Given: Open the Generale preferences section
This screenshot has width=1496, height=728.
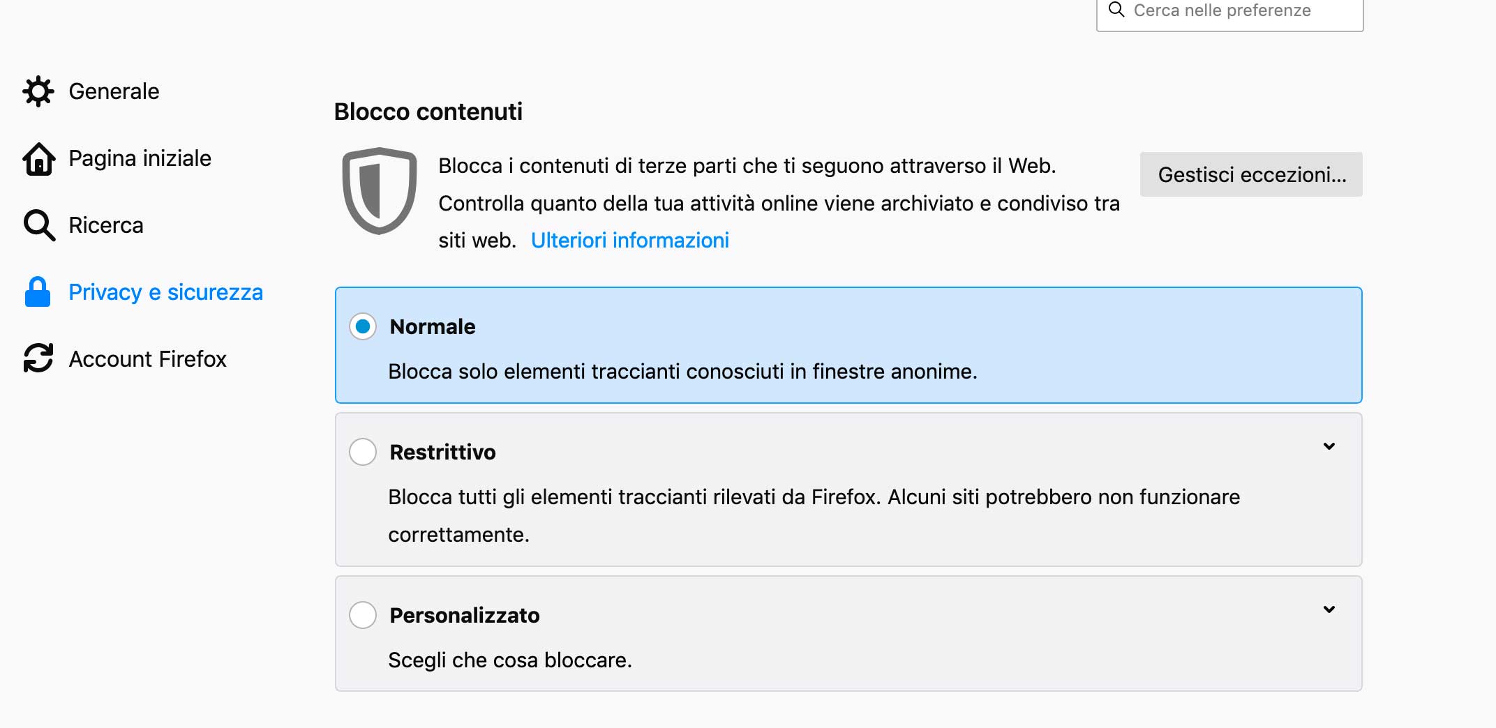Looking at the screenshot, I should (x=114, y=91).
